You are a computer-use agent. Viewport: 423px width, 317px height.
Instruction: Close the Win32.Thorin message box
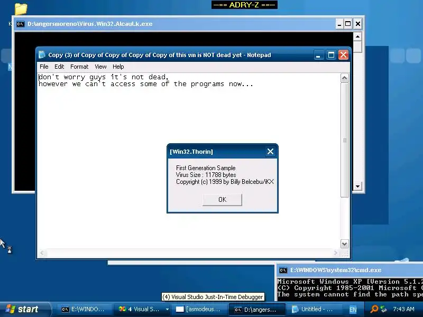[270, 152]
